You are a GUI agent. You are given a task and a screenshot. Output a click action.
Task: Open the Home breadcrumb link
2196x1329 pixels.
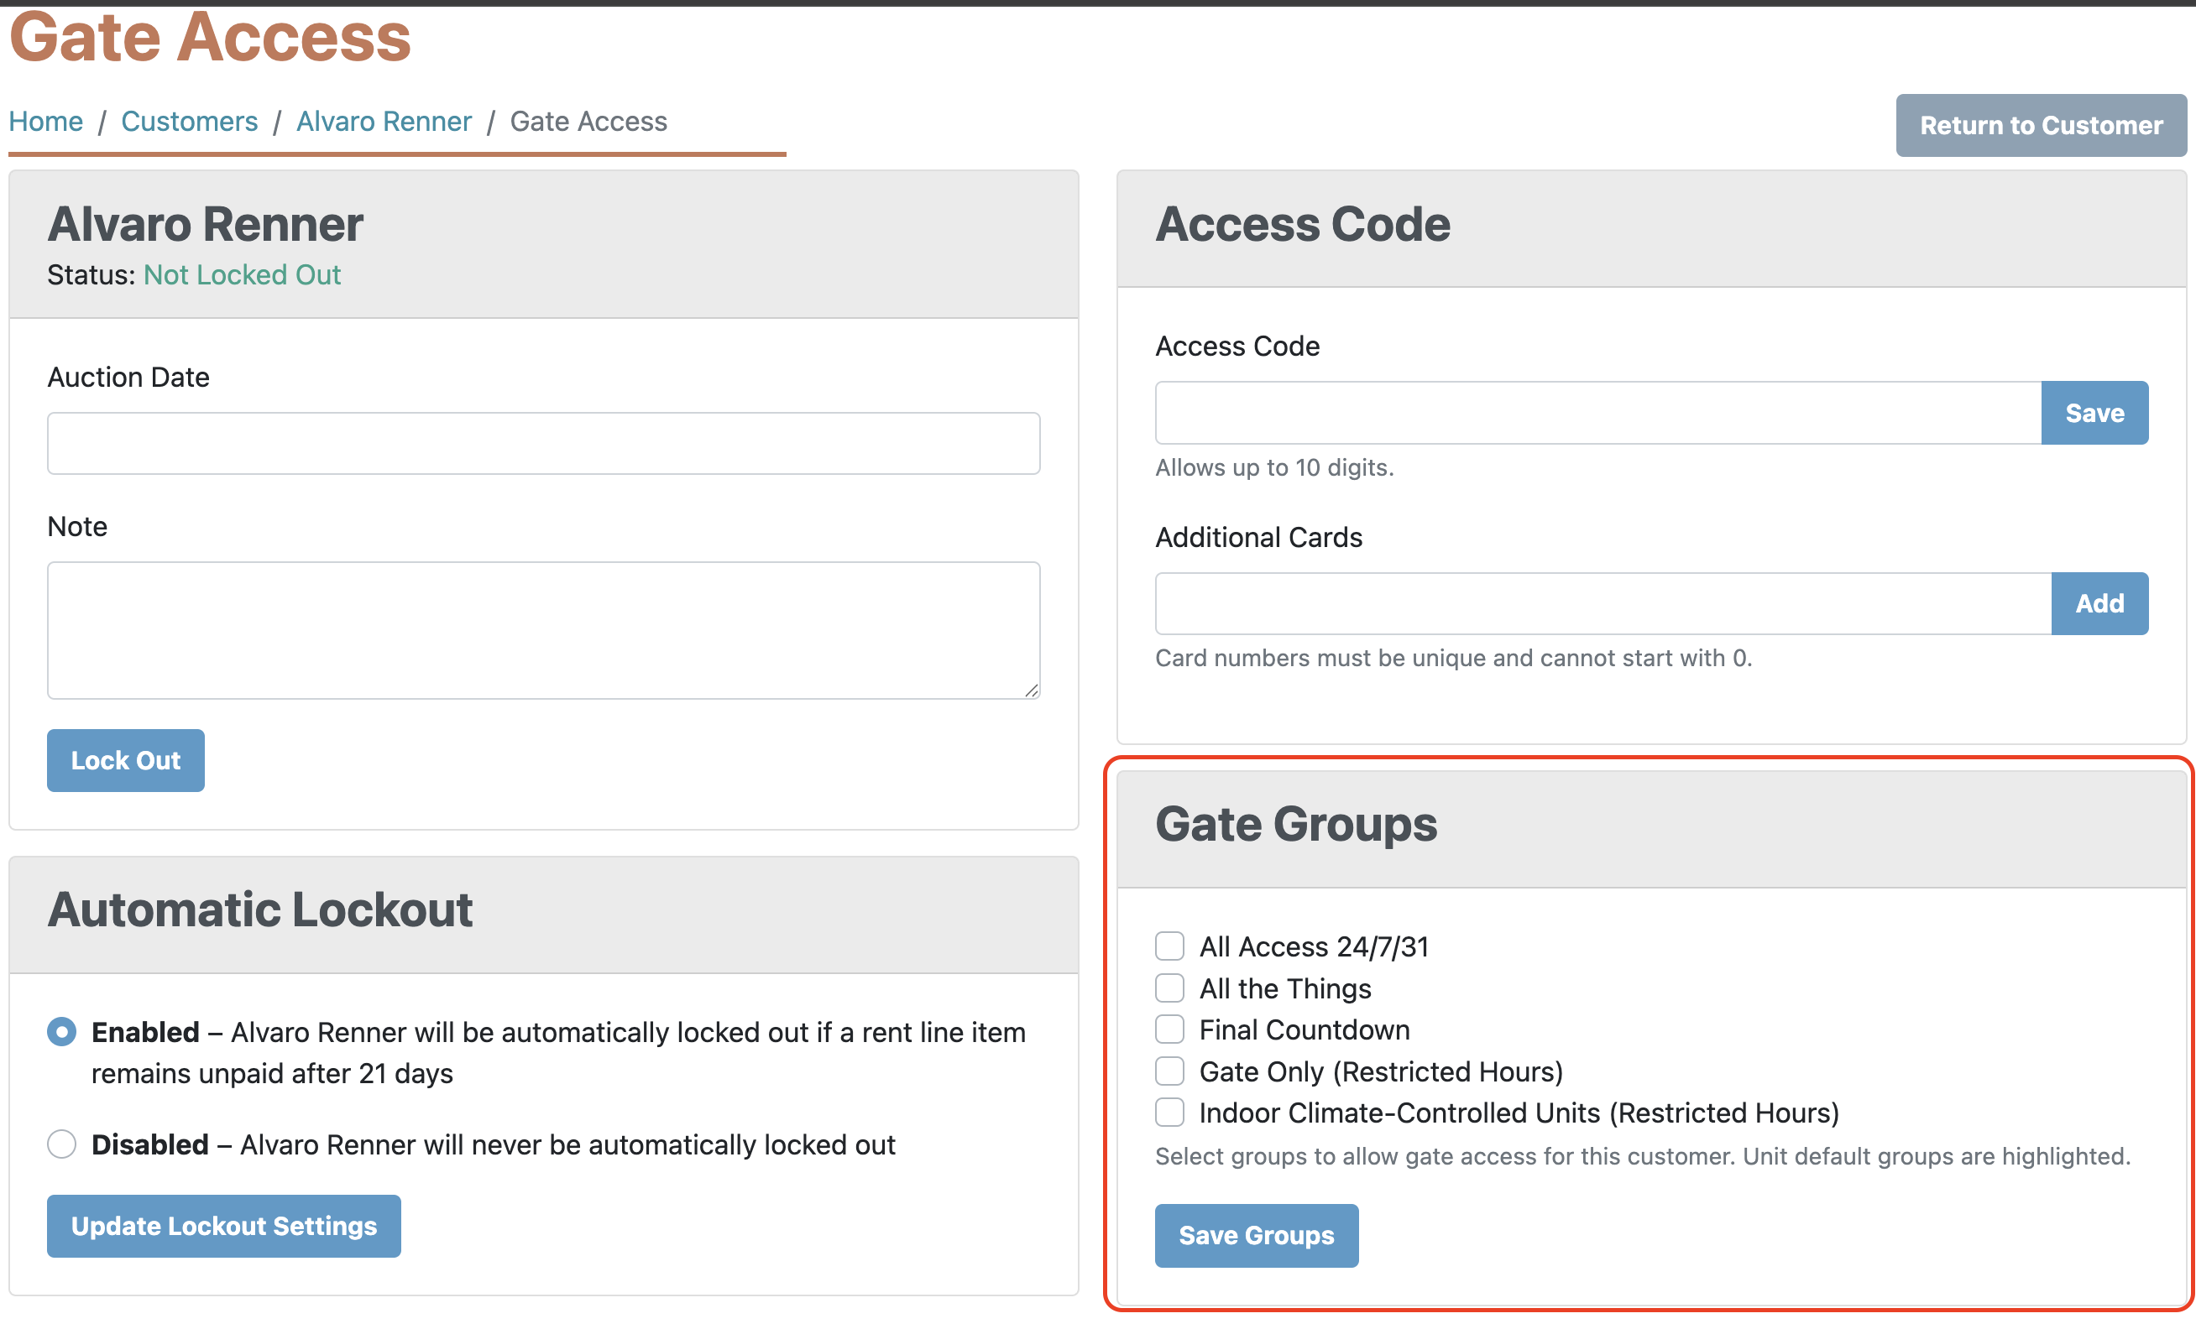[x=46, y=121]
